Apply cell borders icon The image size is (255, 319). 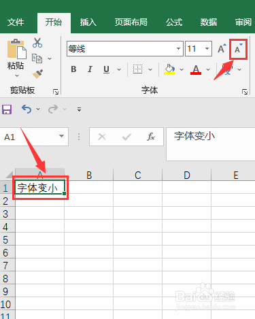click(x=137, y=69)
